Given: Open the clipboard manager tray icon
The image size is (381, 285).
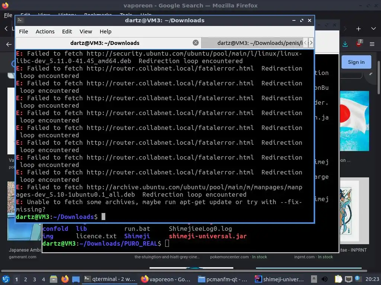Looking at the screenshot, I should [x=338, y=279].
